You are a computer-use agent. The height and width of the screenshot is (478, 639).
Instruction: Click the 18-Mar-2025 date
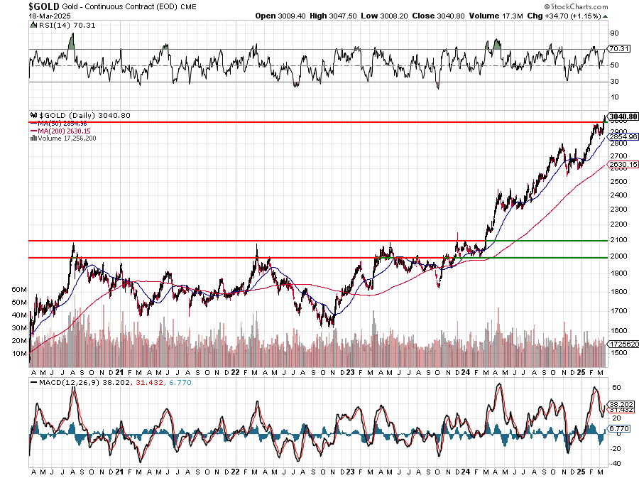point(49,16)
